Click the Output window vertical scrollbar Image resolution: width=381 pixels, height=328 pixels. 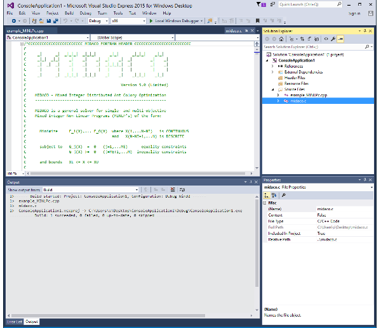[257, 243]
